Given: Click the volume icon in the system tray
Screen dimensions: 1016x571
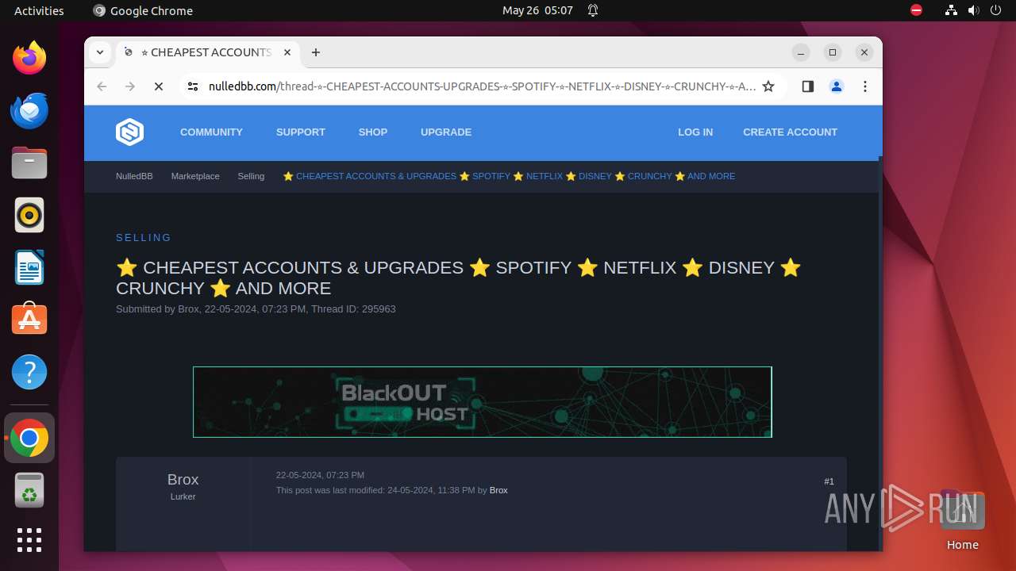Looking at the screenshot, I should point(974,10).
